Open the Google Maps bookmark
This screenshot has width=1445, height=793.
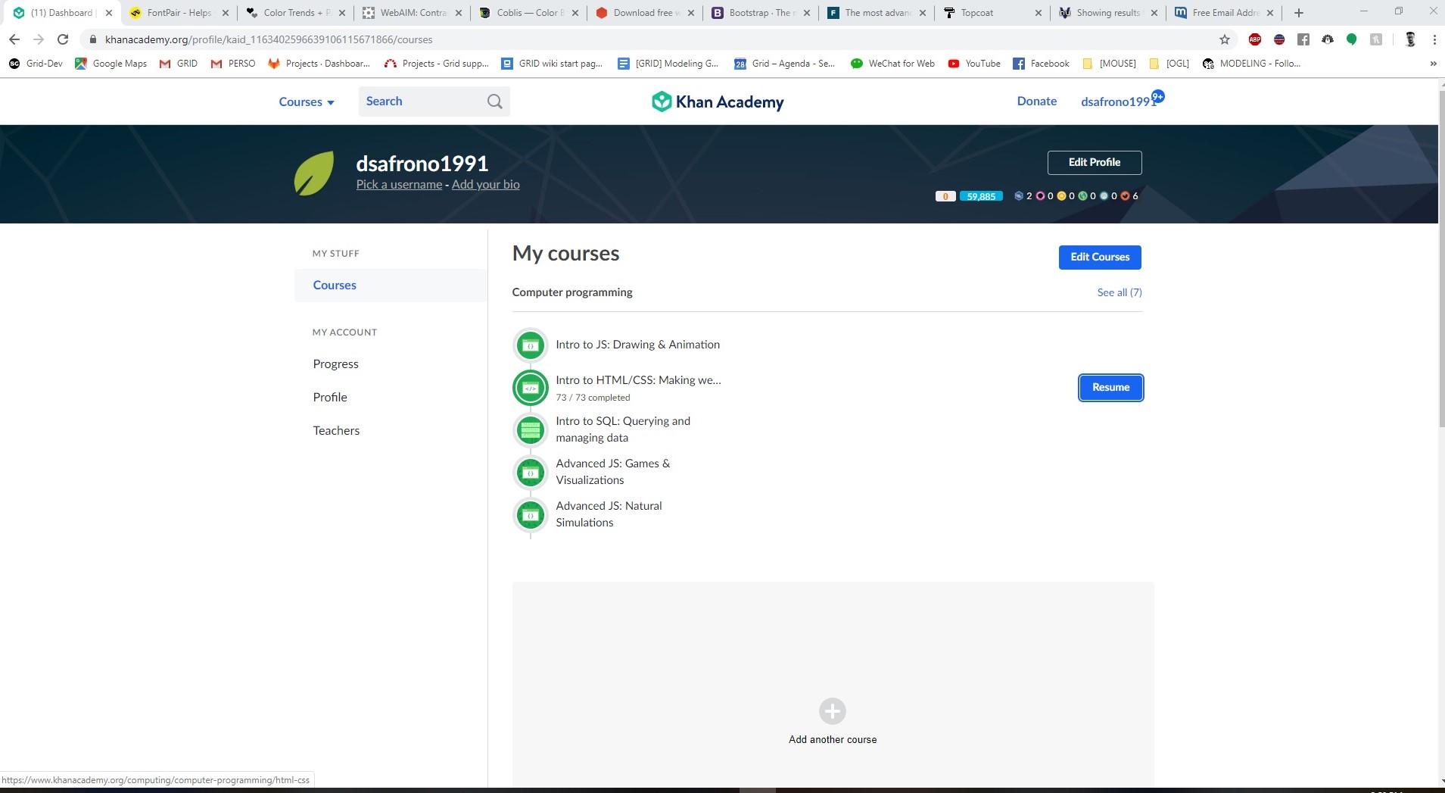tap(111, 64)
